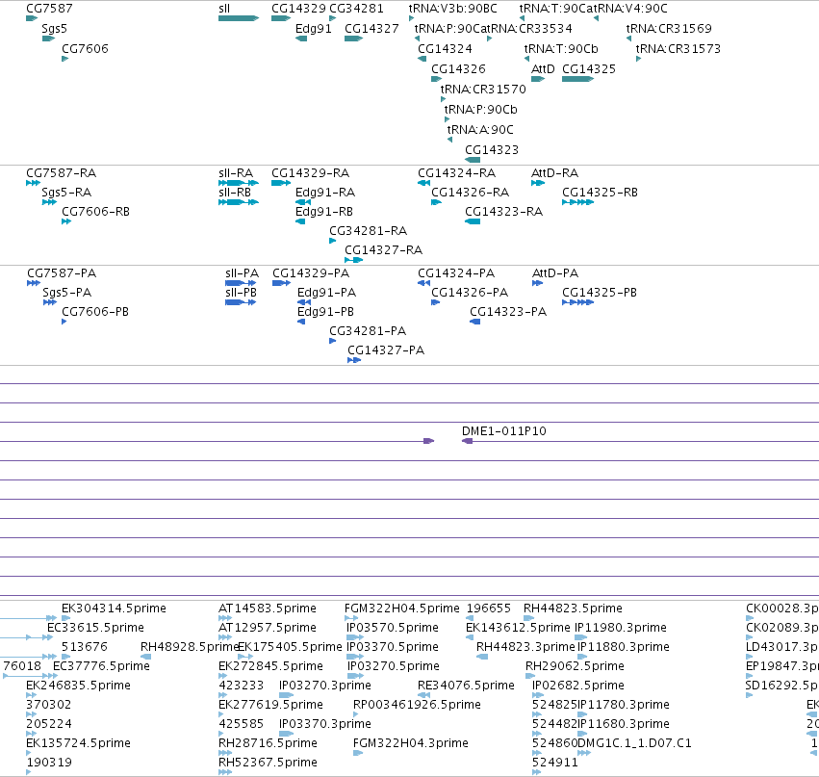Select the RE34076.5prime EST label
The height and width of the screenshot is (777, 819).
point(466,686)
